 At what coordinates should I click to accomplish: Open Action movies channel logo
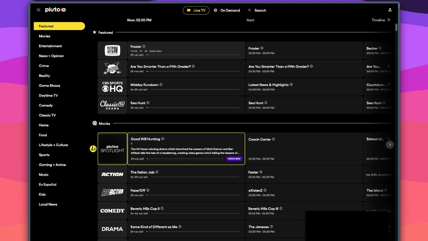(112, 174)
